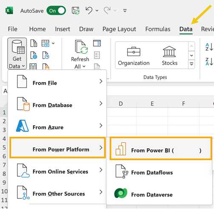This screenshot has height=209, width=214.
Task: Open the File tab
Action: 12,29
